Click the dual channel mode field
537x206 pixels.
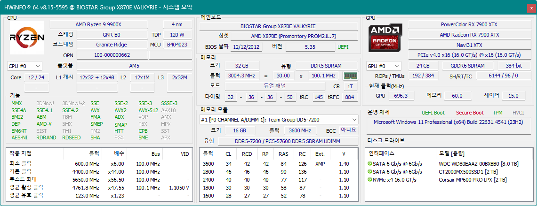tap(275, 86)
